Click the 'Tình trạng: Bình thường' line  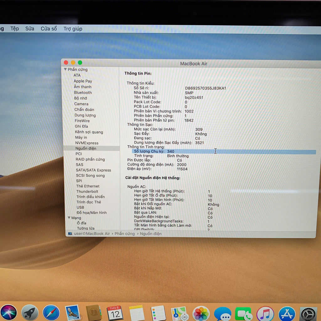point(161,156)
